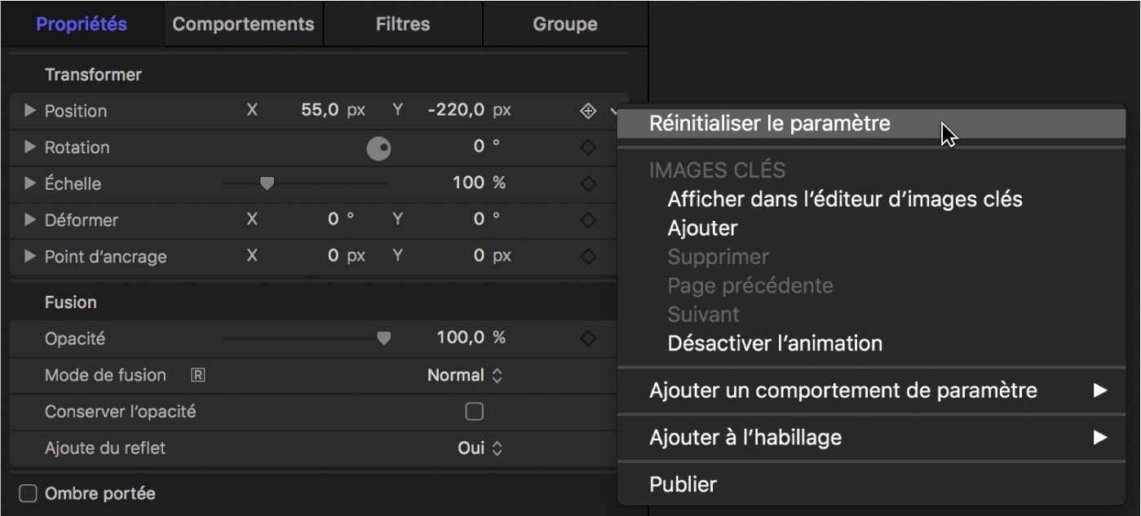Switch to the Comportements tab

pos(242,24)
